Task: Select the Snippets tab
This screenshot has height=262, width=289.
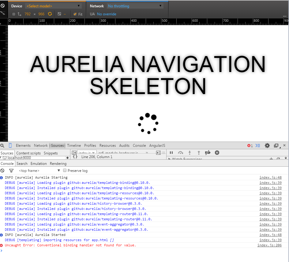Action: pyautogui.click(x=51, y=153)
